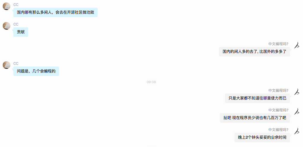
Task: Select the message 扯吧 现在程序员少说也有几百万了吧
Action: 255,118
